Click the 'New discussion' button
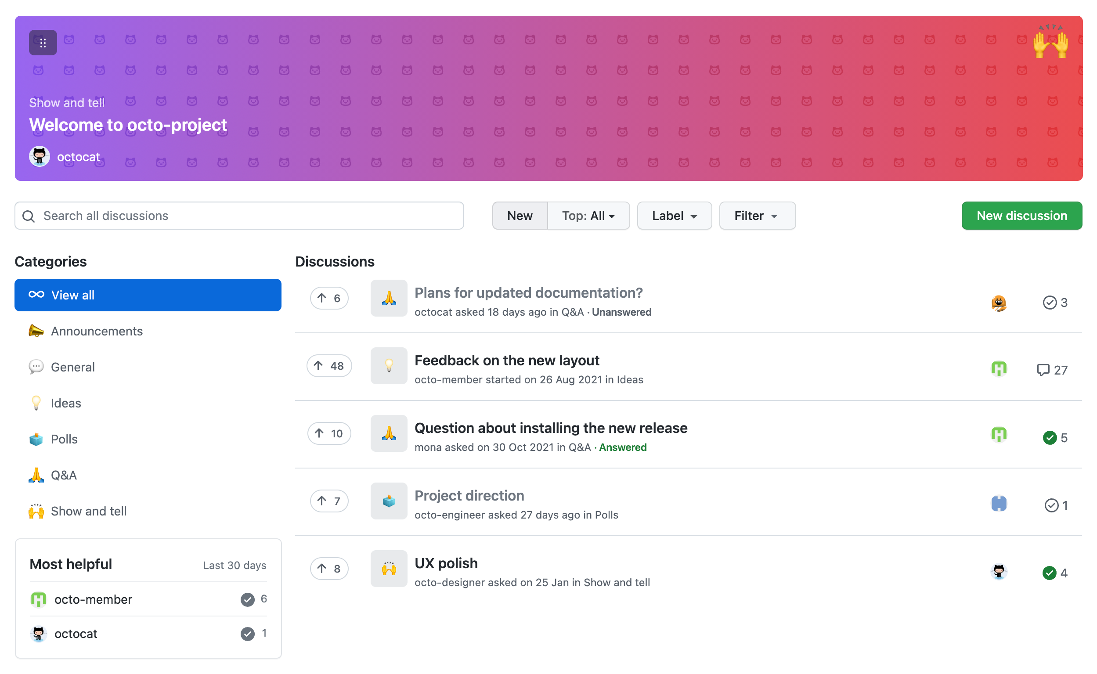 [x=1021, y=216]
